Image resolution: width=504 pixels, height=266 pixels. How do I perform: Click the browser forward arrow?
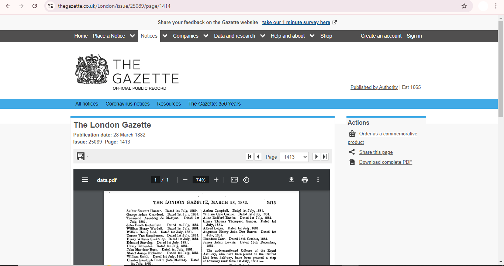pos(21,6)
